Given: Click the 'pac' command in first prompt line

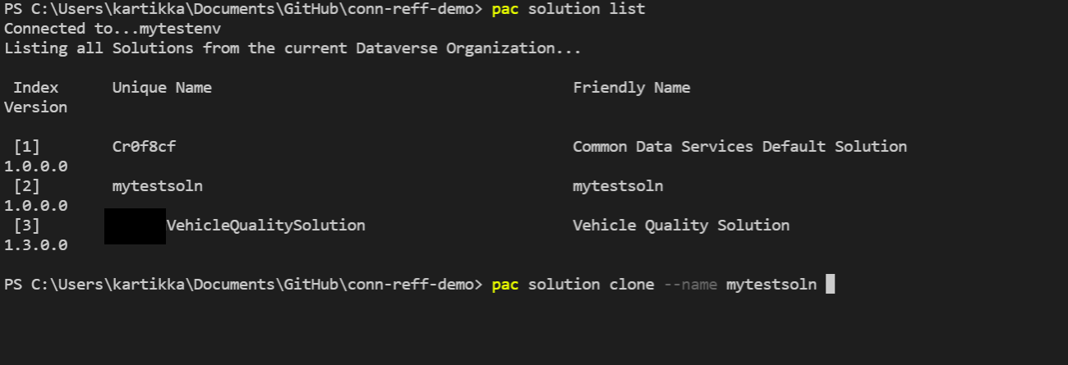Looking at the screenshot, I should pos(504,9).
